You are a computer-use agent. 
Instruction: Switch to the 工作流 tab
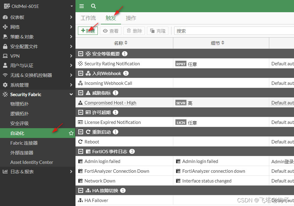(88, 18)
